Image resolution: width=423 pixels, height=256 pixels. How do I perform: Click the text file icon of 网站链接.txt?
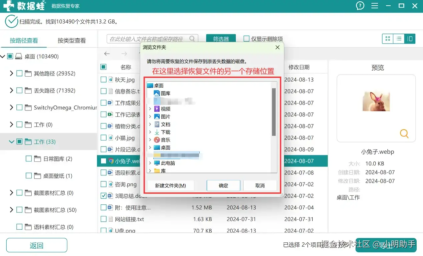click(x=111, y=219)
